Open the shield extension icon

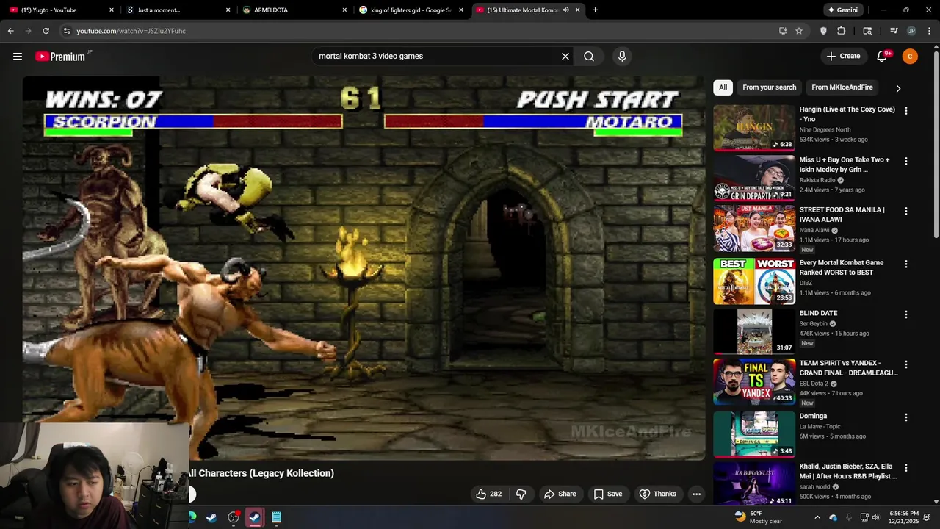[823, 31]
